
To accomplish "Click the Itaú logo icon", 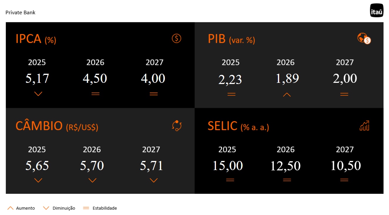I will click(x=377, y=10).
